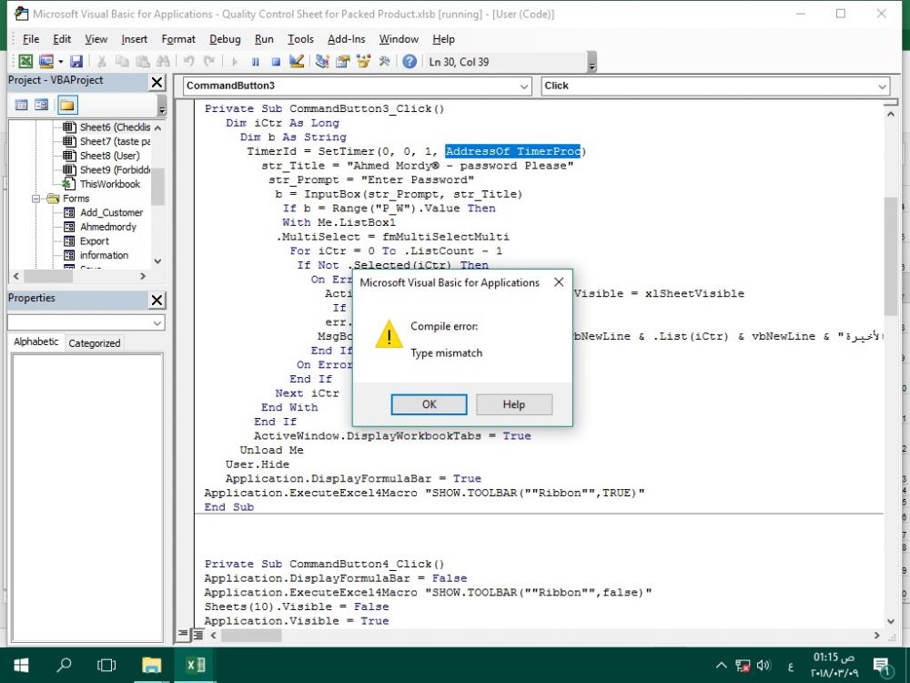
Task: Run the macro with the play icon
Action: (x=235, y=62)
